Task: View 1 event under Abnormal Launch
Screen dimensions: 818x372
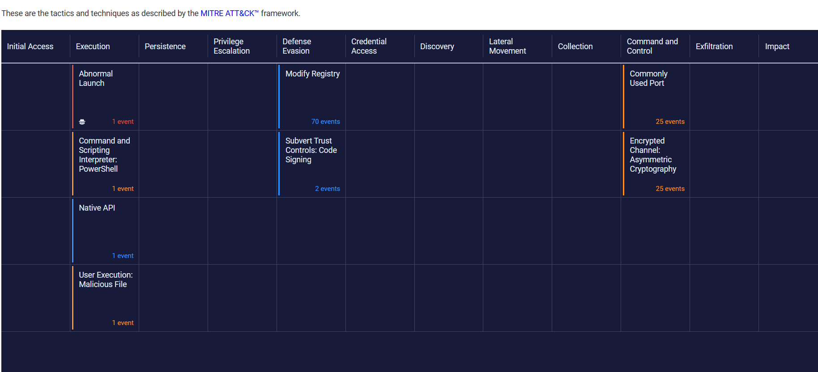Action: (123, 122)
